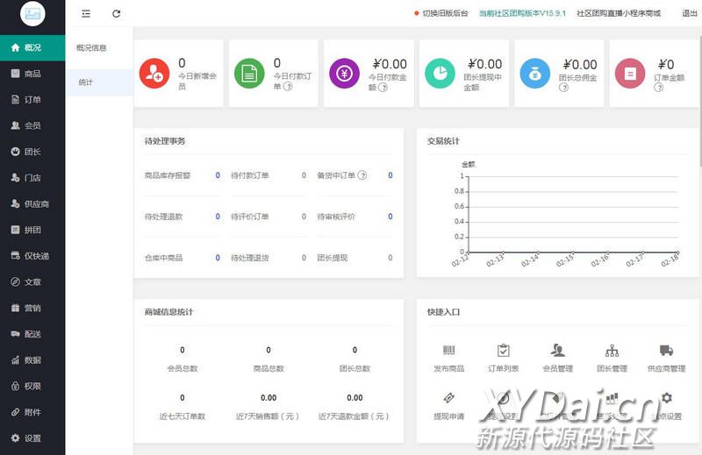
Task: Click 退出 to log out
Action: pos(689,13)
